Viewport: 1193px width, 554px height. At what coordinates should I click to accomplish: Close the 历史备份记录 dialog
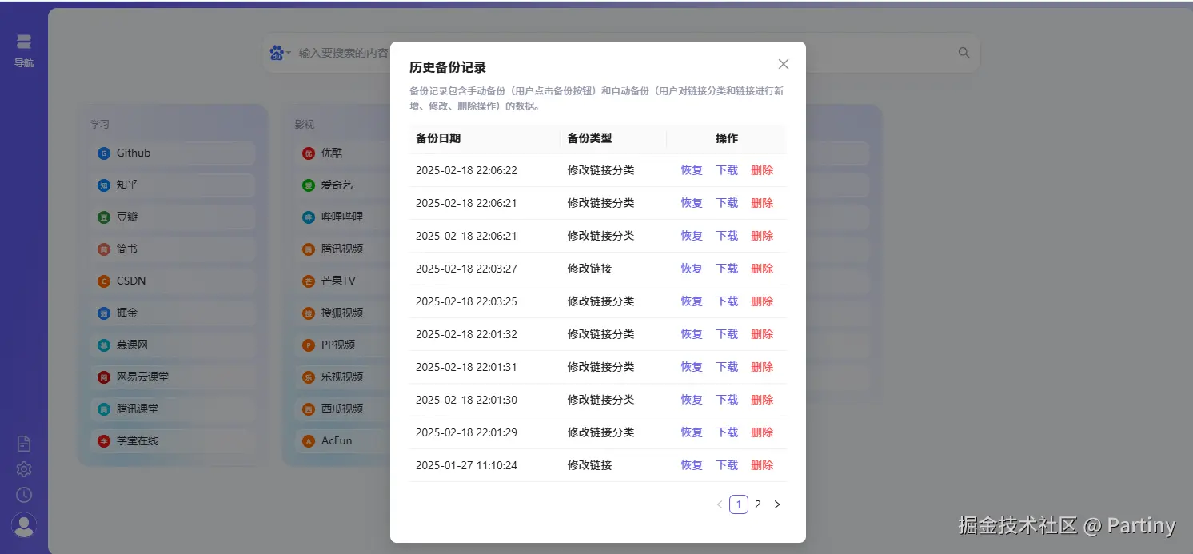(783, 63)
